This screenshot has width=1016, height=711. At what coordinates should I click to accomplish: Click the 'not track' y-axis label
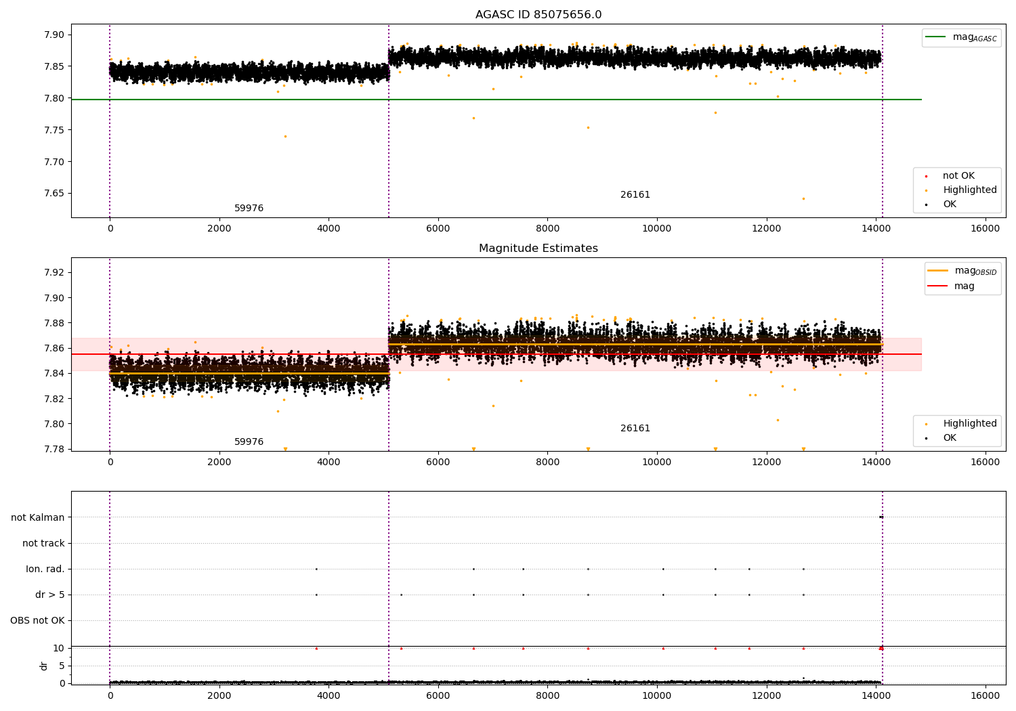click(x=43, y=543)
